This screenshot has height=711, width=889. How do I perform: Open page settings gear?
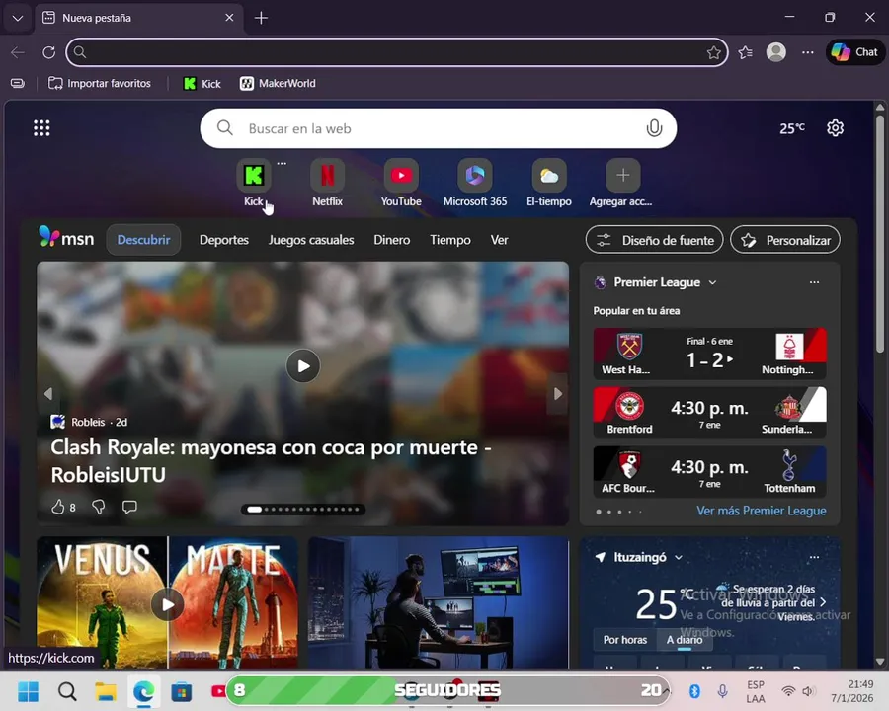(x=835, y=128)
